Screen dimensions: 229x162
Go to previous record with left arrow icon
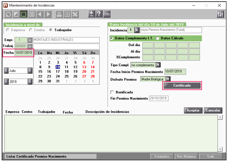[40, 14]
